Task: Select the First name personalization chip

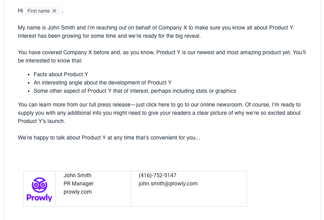Action: pos(39,11)
